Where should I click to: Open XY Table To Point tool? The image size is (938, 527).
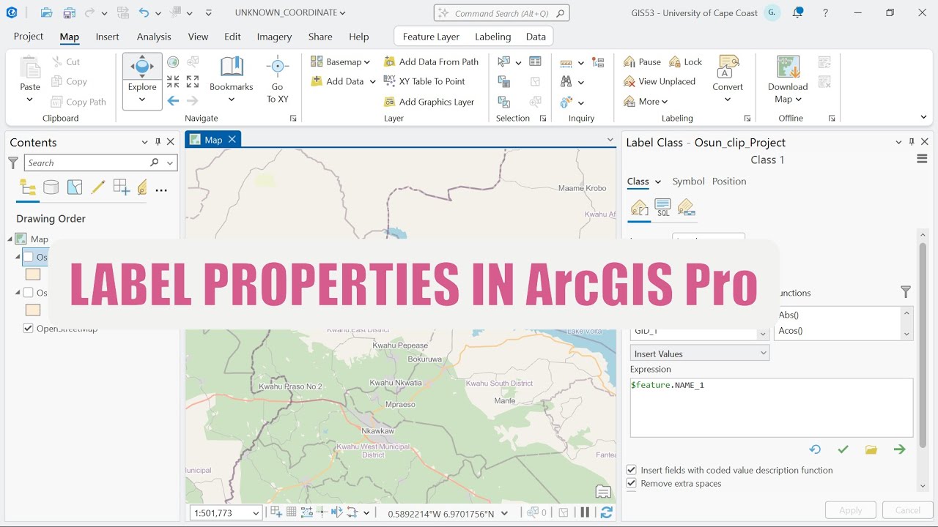pyautogui.click(x=424, y=81)
